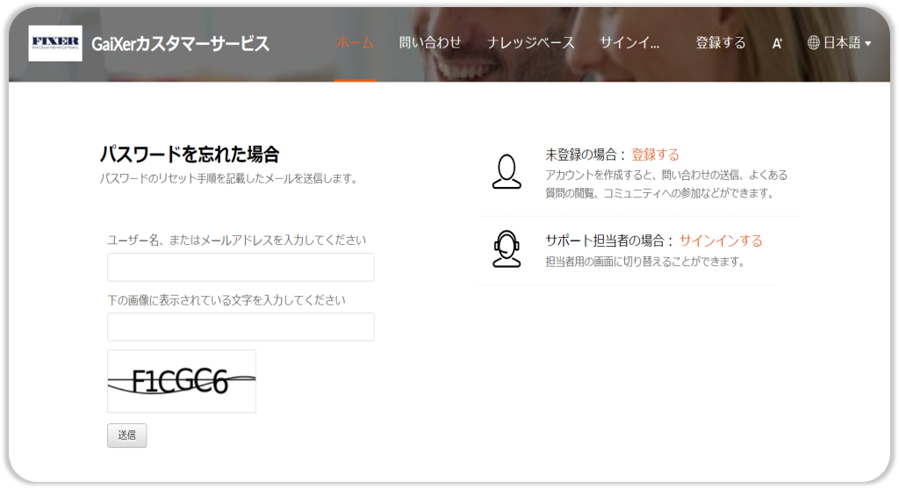Viewport: 899px width, 489px height.
Task: Click the パスワードを忘れた場合 heading
Action: point(190,155)
